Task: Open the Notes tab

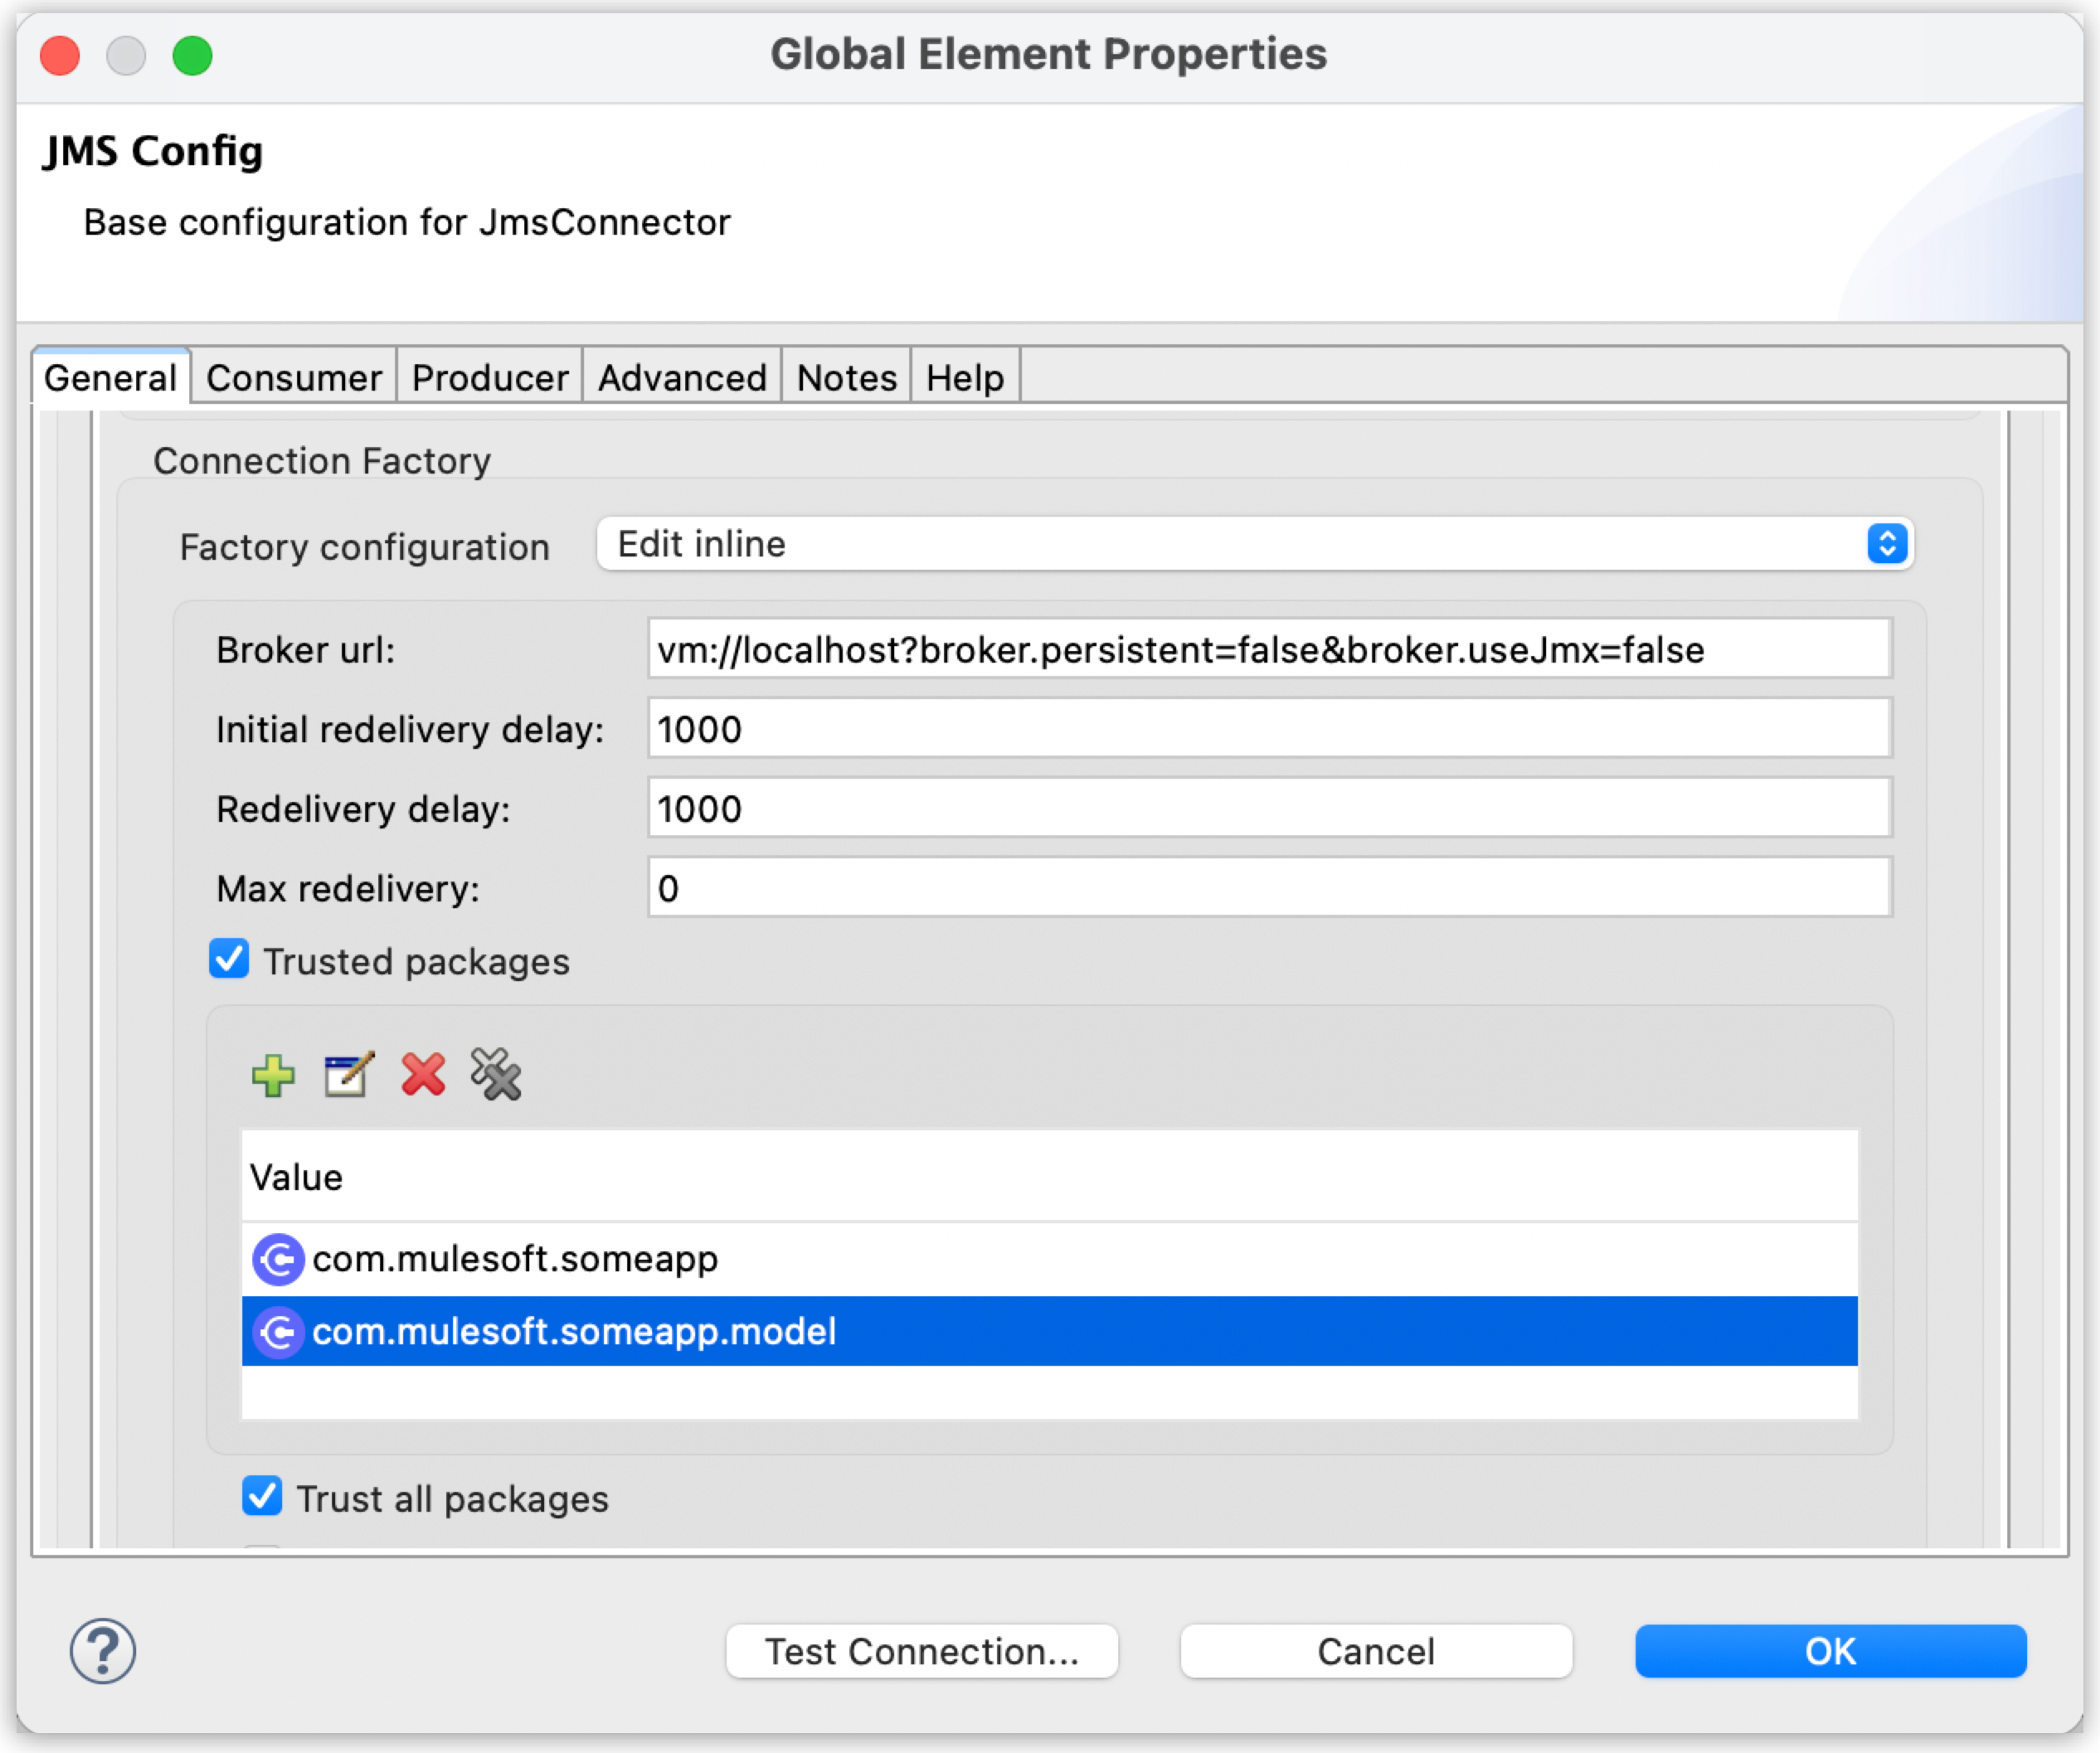Action: pos(847,378)
